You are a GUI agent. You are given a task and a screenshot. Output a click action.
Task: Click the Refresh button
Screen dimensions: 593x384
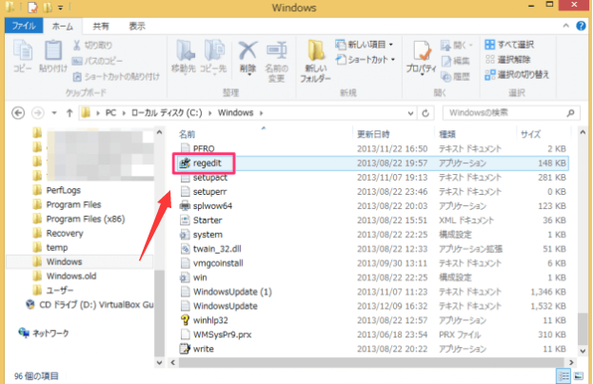coord(425,113)
